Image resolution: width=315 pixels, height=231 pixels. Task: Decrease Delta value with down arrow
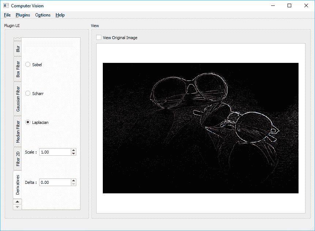[x=74, y=184]
